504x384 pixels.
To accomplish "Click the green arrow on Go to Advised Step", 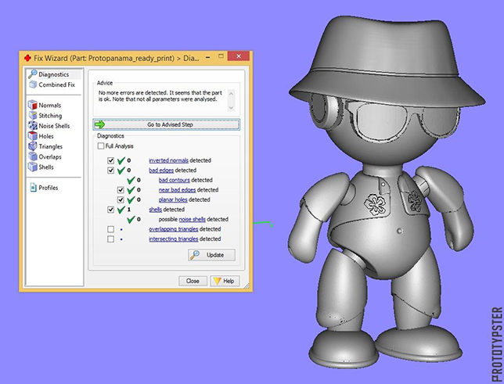I will coord(100,124).
